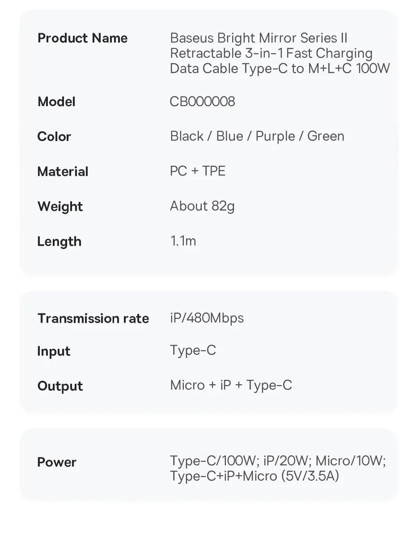The width and height of the screenshot is (416, 533).
Task: Click the Length label
Action: 59,241
